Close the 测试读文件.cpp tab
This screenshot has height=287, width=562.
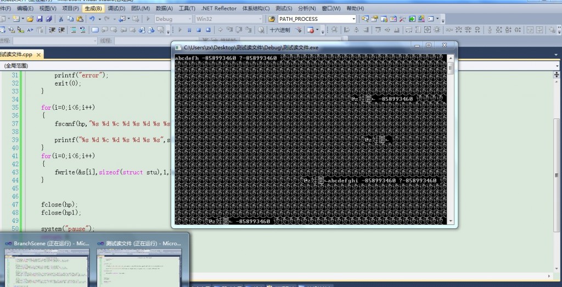tap(38, 54)
